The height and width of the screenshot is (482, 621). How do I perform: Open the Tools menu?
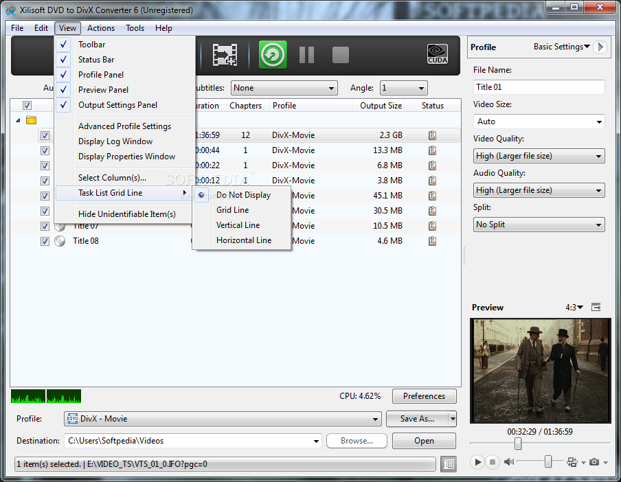click(135, 28)
